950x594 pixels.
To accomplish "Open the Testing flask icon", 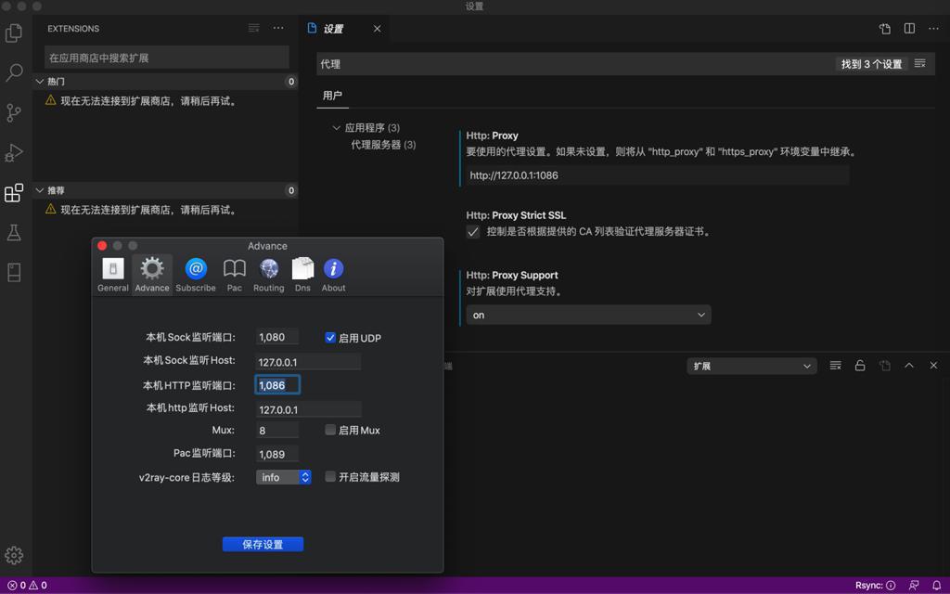I will coord(14,232).
